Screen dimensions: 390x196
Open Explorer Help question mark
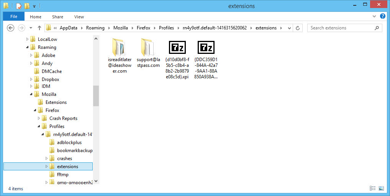point(383,16)
